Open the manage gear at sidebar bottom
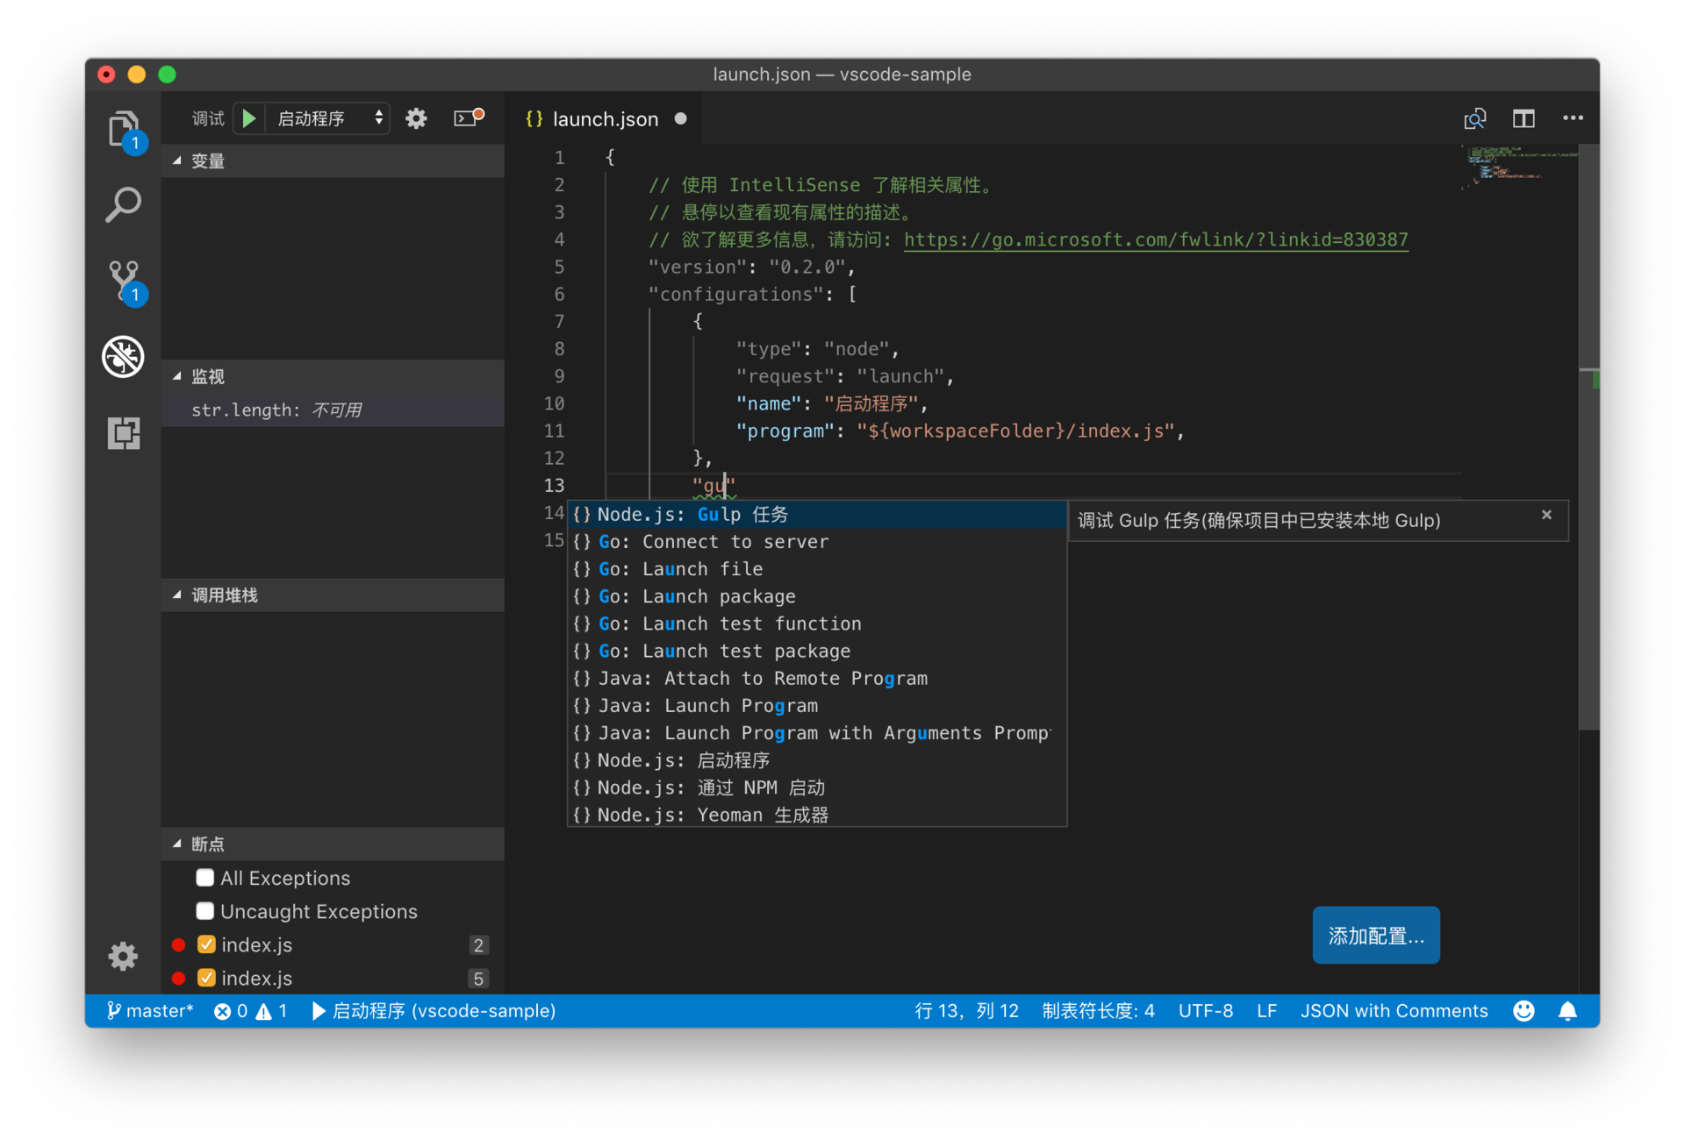 click(x=124, y=955)
